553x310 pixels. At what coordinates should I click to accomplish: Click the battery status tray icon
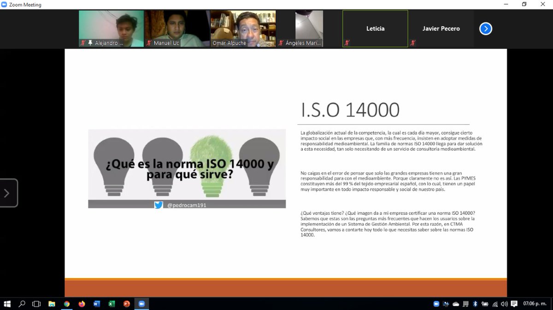485,304
